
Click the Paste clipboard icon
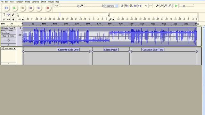point(131,6)
